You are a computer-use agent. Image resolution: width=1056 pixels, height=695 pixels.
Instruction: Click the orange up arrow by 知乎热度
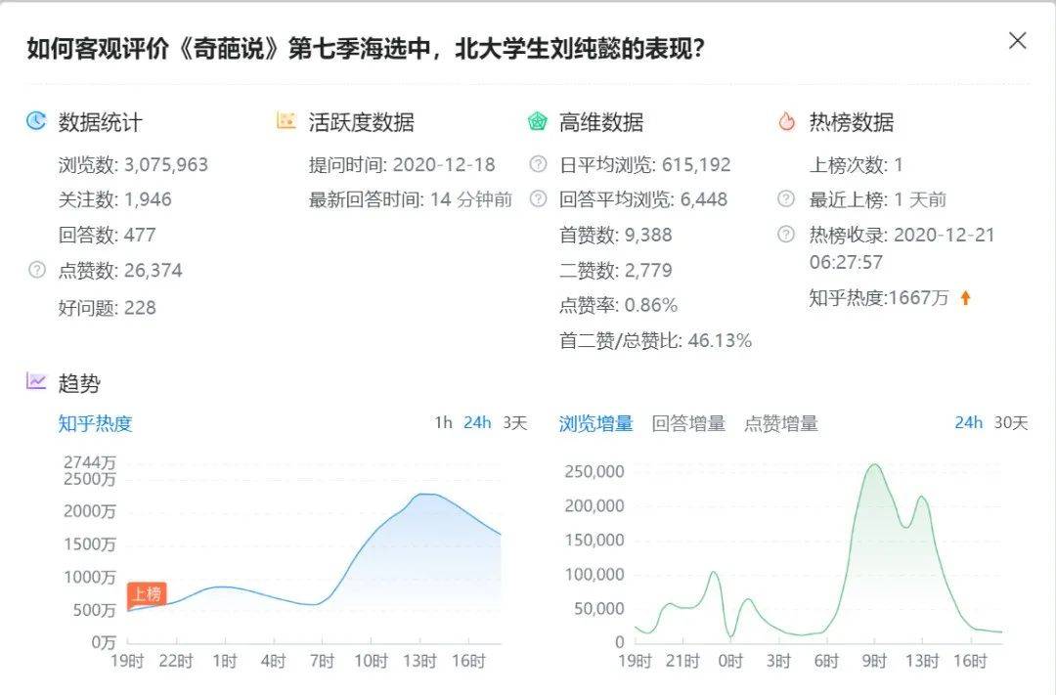point(965,298)
